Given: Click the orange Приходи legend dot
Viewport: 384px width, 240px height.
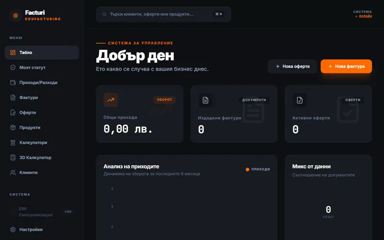Looking at the screenshot, I should 247,169.
